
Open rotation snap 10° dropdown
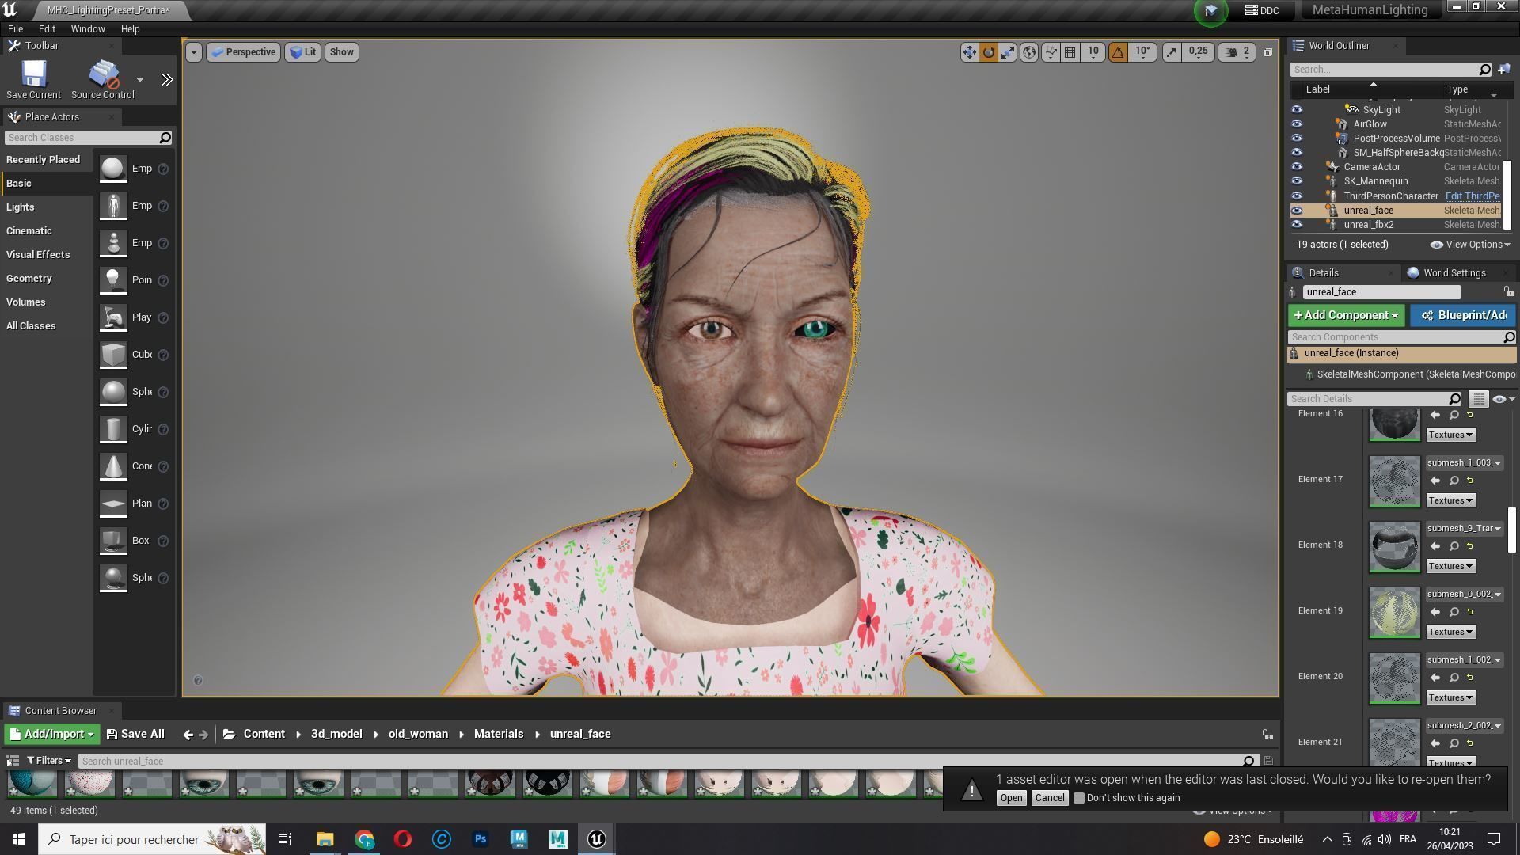[x=1142, y=52]
